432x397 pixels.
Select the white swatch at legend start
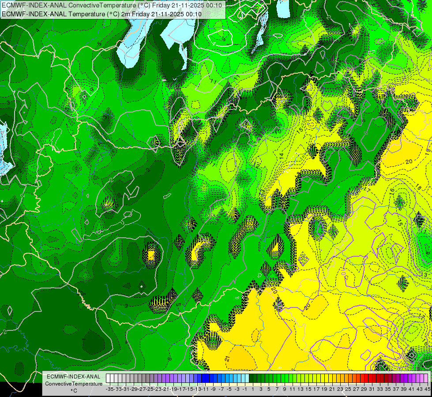click(108, 378)
